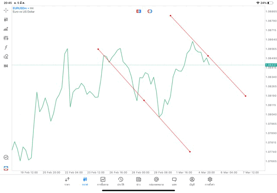Open the chart type candlestick icon

pos(6,19)
